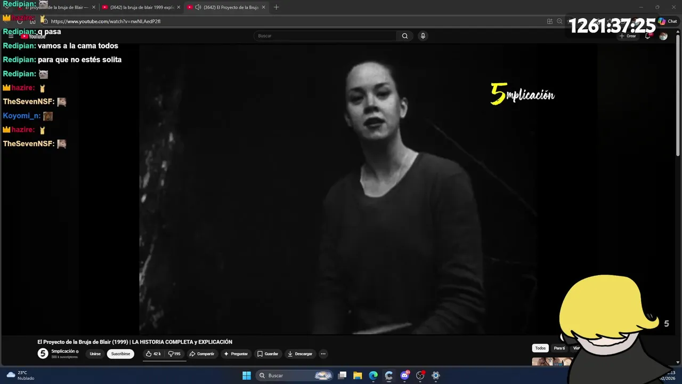The image size is (682, 384).
Task: Dislike the video with thumbs down
Action: tap(175, 354)
